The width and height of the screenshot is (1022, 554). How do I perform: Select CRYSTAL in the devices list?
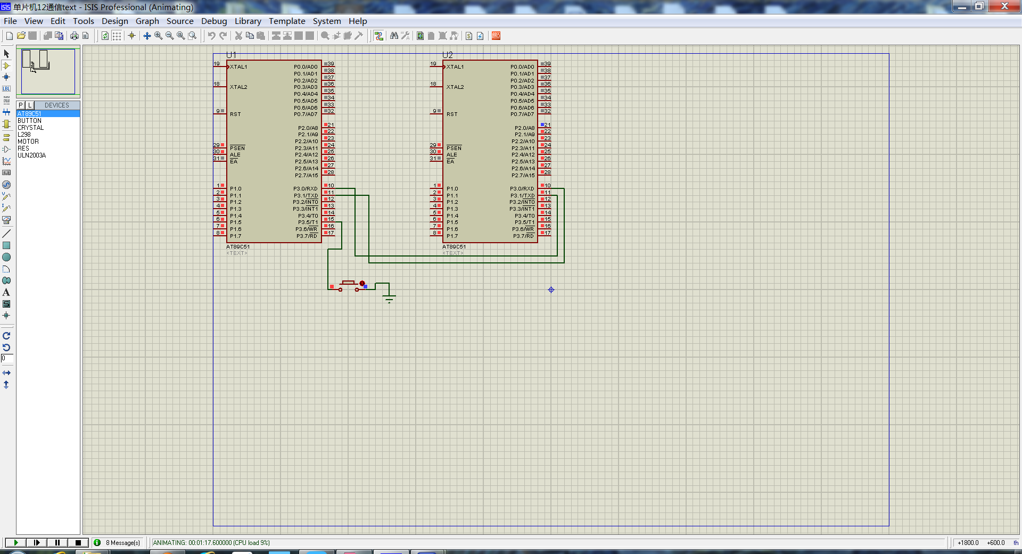coord(31,128)
